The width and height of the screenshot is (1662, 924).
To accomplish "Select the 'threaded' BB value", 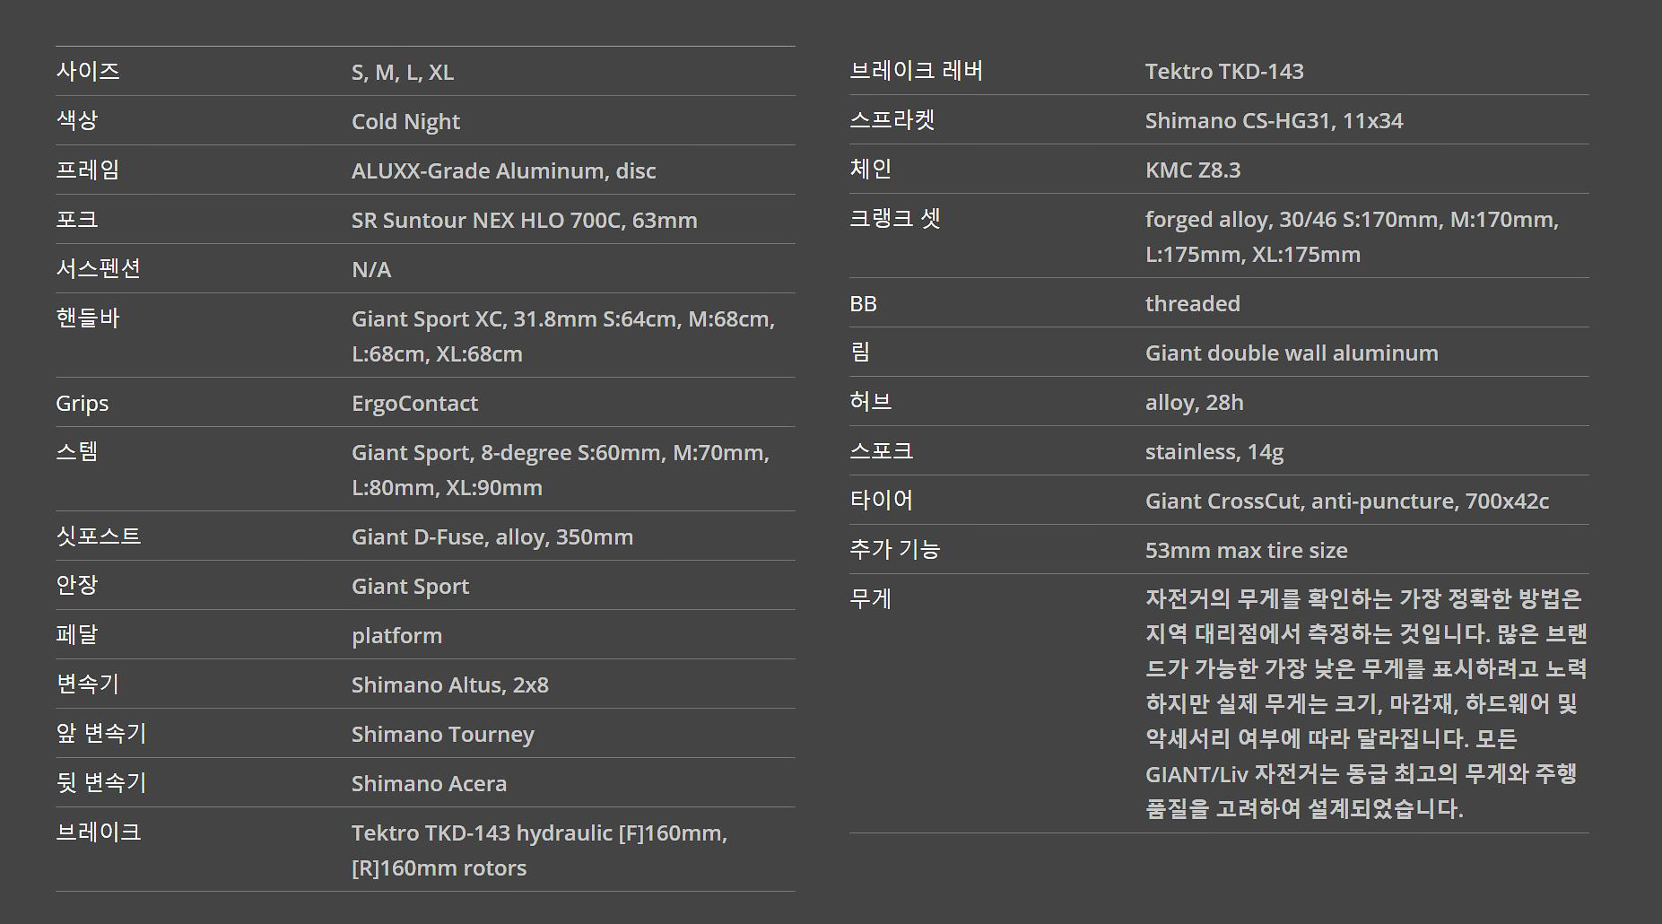I will [1192, 304].
